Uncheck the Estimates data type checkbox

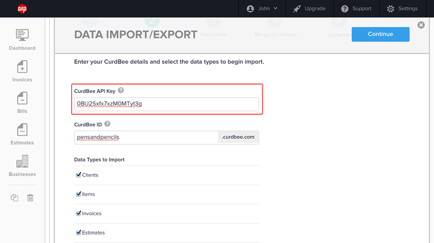pyautogui.click(x=78, y=233)
